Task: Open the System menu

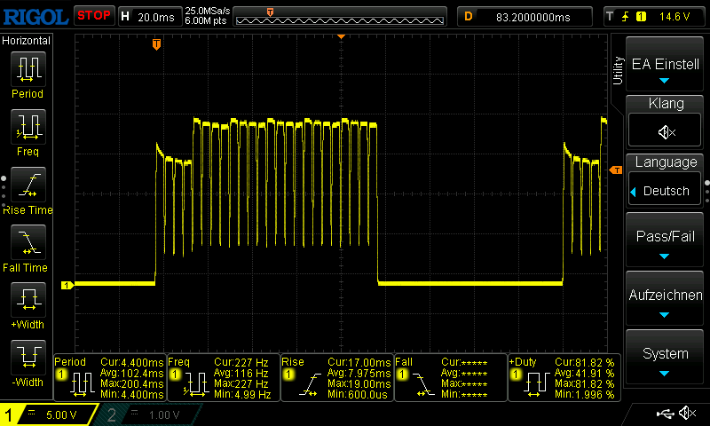Action: pos(666,358)
